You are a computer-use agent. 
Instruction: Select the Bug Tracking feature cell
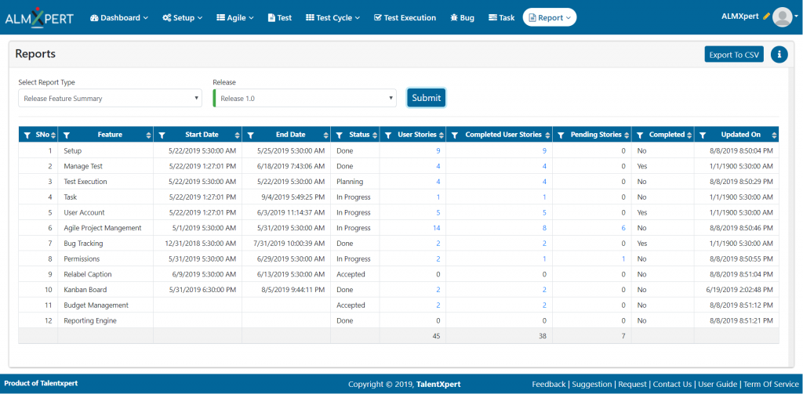tap(106, 244)
